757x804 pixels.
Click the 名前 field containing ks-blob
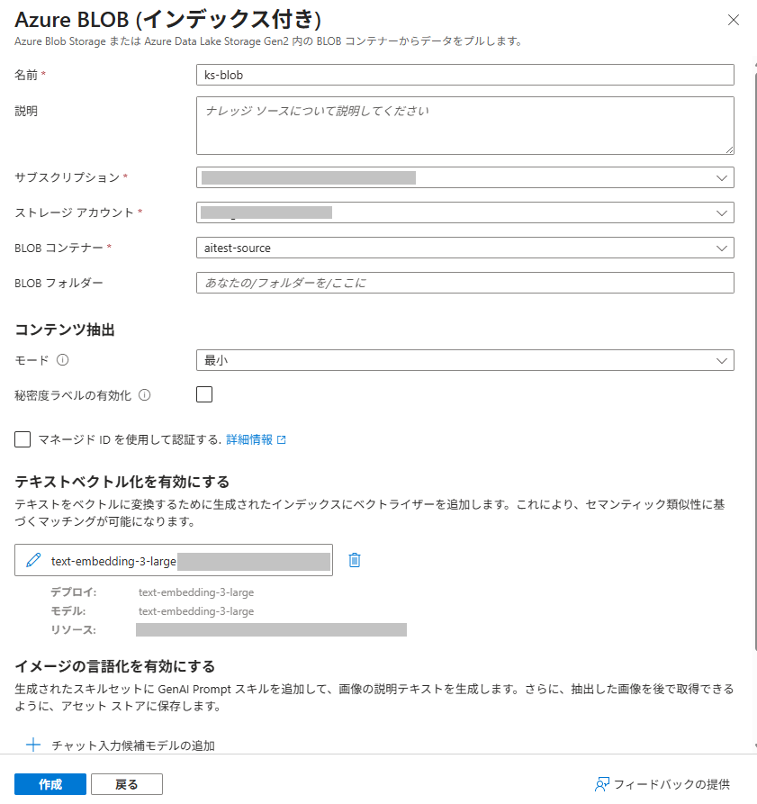point(464,75)
